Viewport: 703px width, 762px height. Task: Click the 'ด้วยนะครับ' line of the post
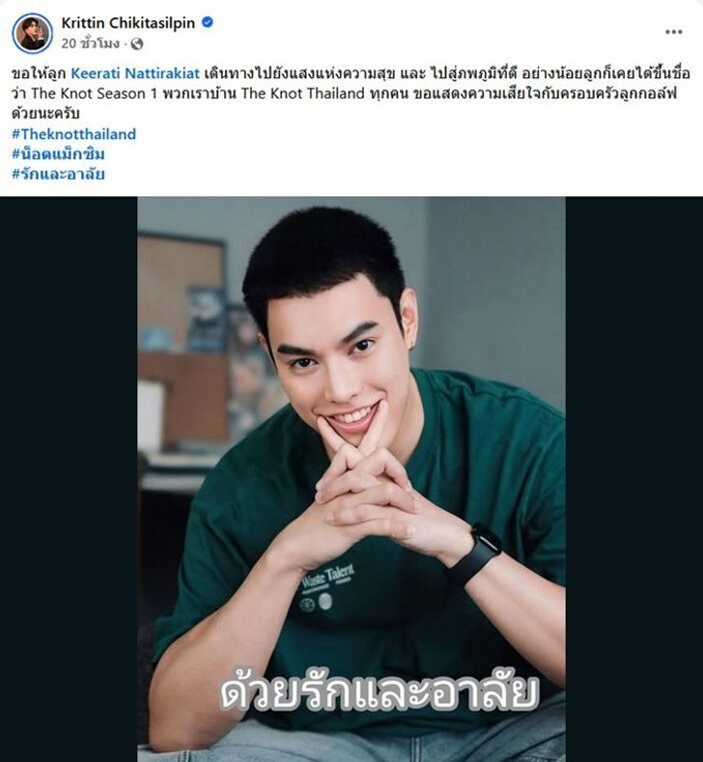[x=45, y=113]
